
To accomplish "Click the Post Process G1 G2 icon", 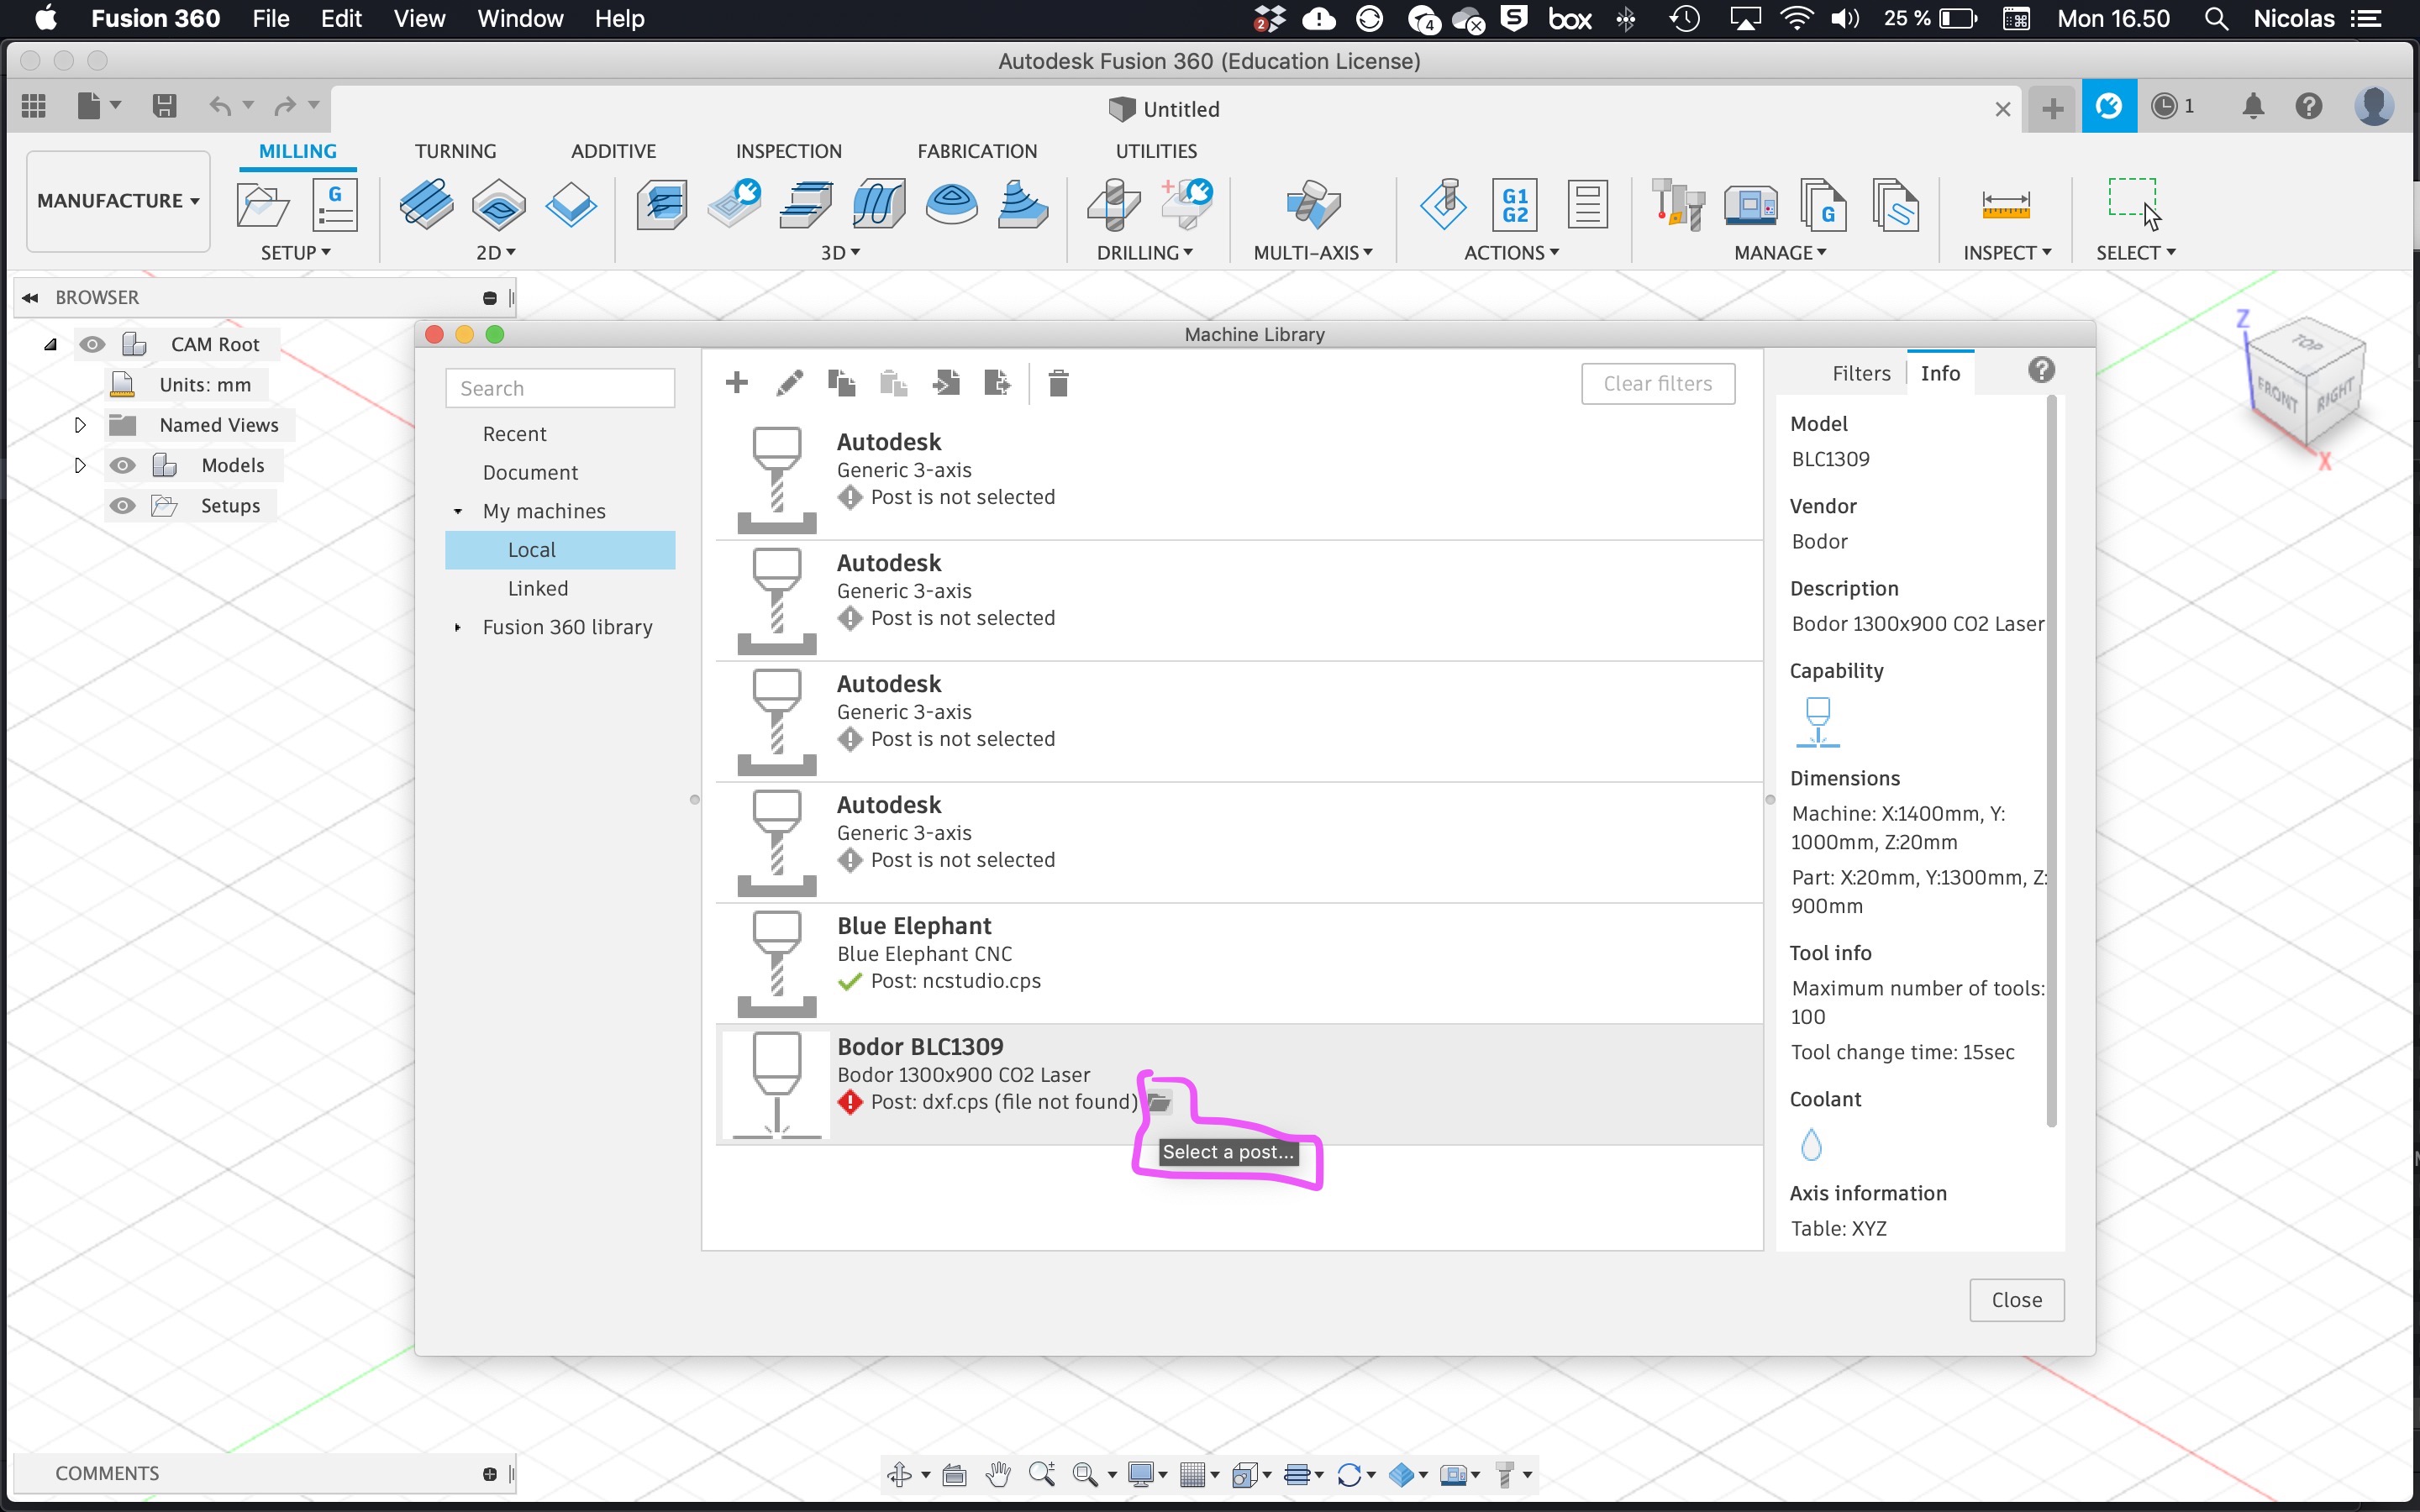I will 1515,205.
